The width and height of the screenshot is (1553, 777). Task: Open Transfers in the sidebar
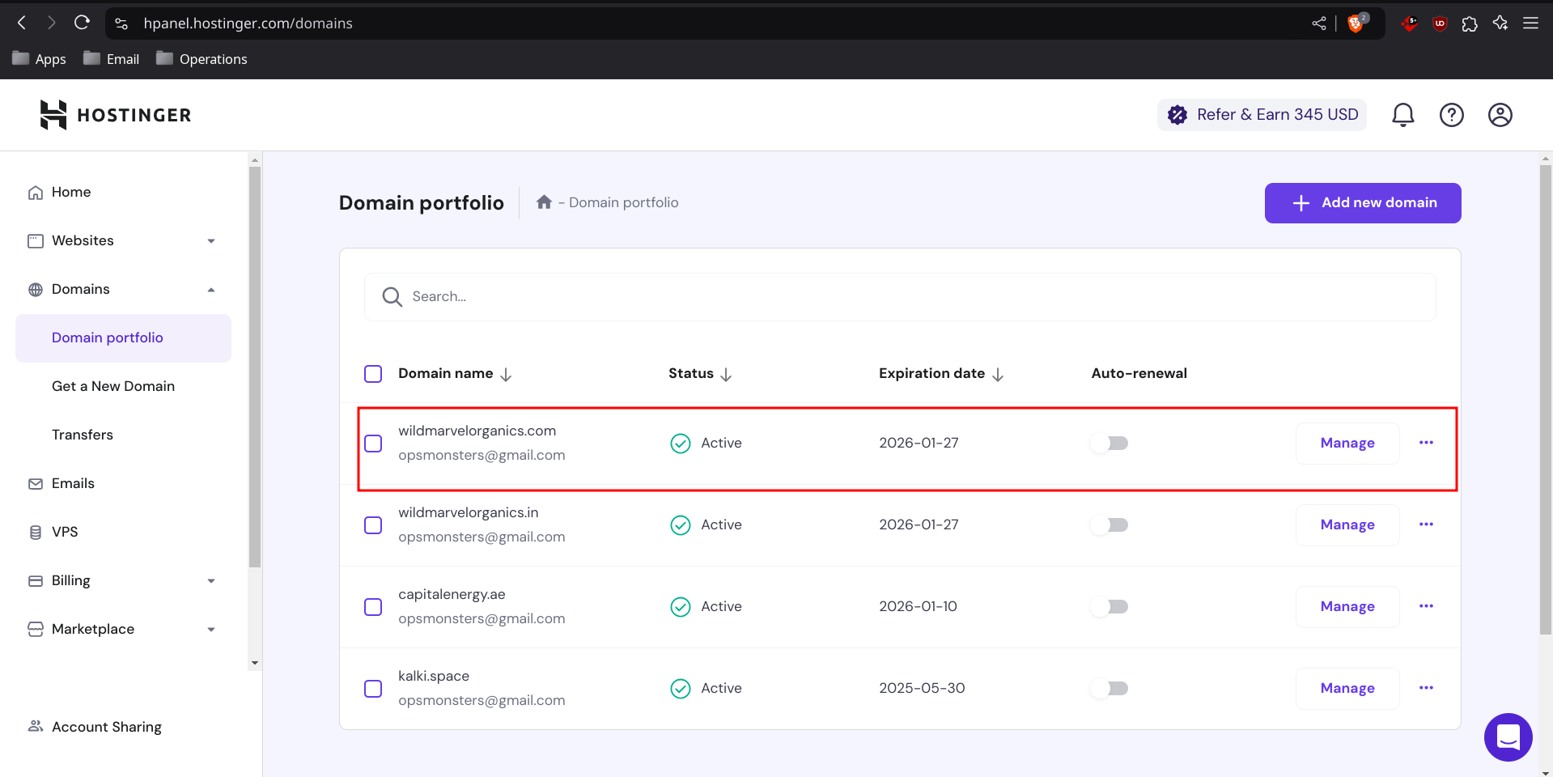click(83, 435)
